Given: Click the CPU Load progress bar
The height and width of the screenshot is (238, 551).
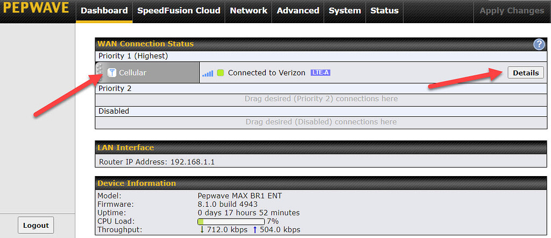Looking at the screenshot, I should [x=231, y=221].
